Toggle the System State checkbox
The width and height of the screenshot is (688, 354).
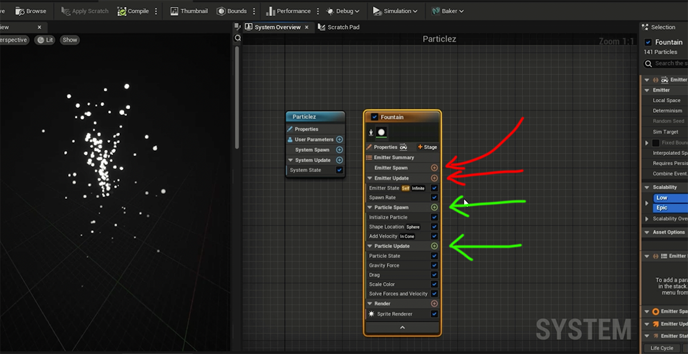coord(339,170)
